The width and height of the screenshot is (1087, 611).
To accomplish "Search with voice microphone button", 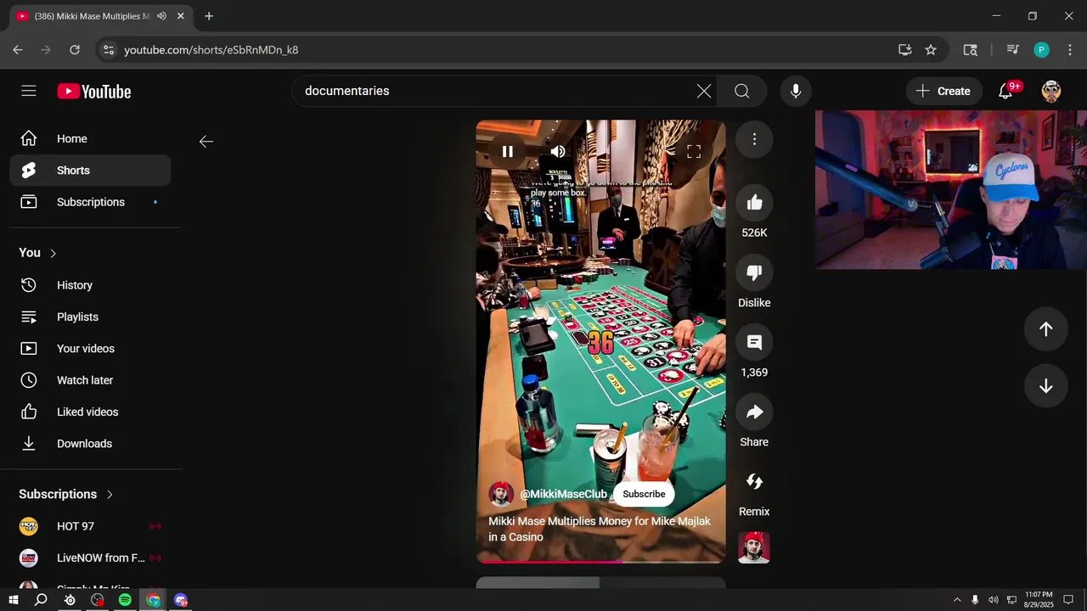I will pyautogui.click(x=796, y=91).
